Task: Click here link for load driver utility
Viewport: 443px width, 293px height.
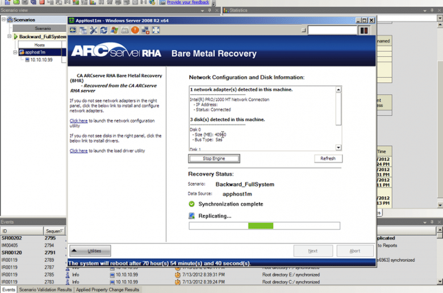Action: click(x=78, y=151)
